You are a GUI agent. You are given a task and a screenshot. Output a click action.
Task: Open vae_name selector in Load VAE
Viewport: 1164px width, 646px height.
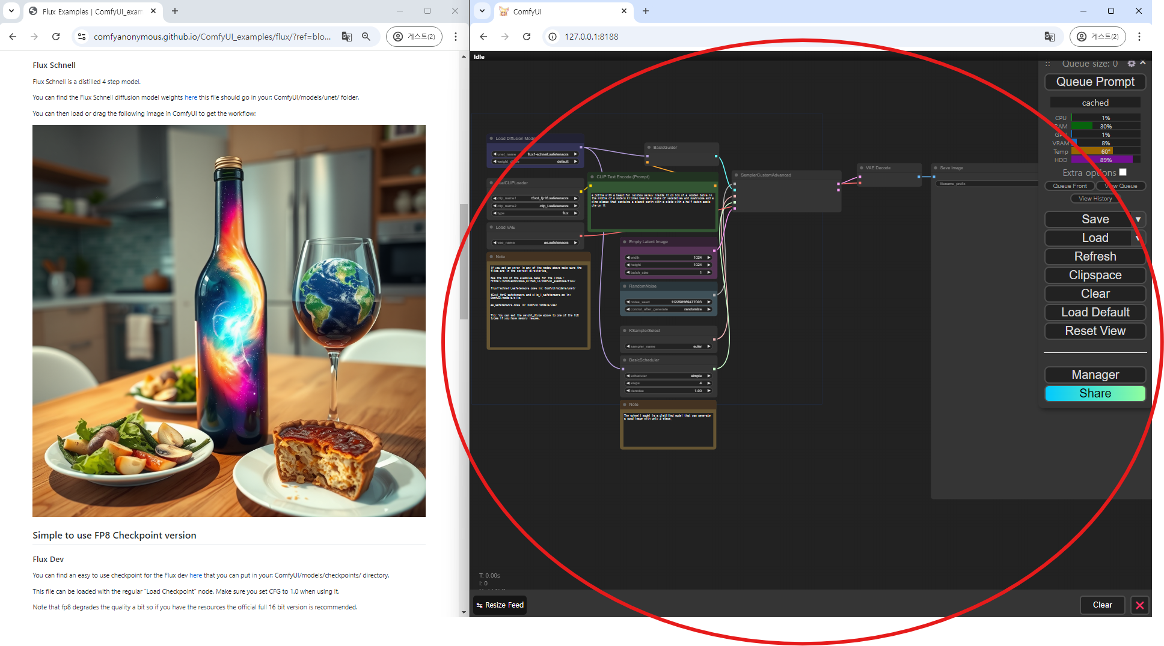(x=535, y=243)
